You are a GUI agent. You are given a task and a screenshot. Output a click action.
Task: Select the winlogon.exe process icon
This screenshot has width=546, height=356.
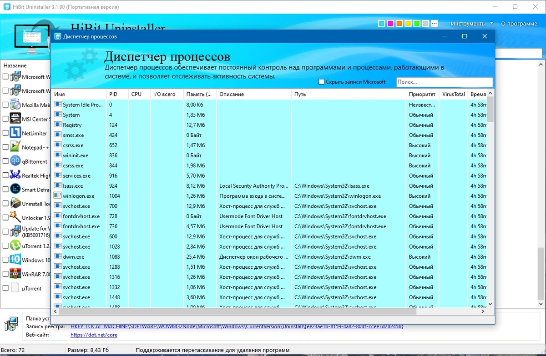pos(57,196)
